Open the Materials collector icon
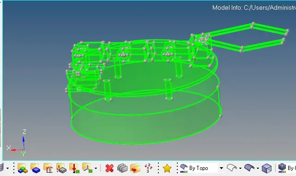 click(x=48, y=168)
